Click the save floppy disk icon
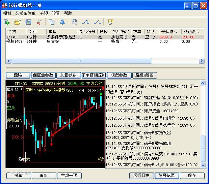This screenshot has height=184, width=209. click(x=28, y=22)
